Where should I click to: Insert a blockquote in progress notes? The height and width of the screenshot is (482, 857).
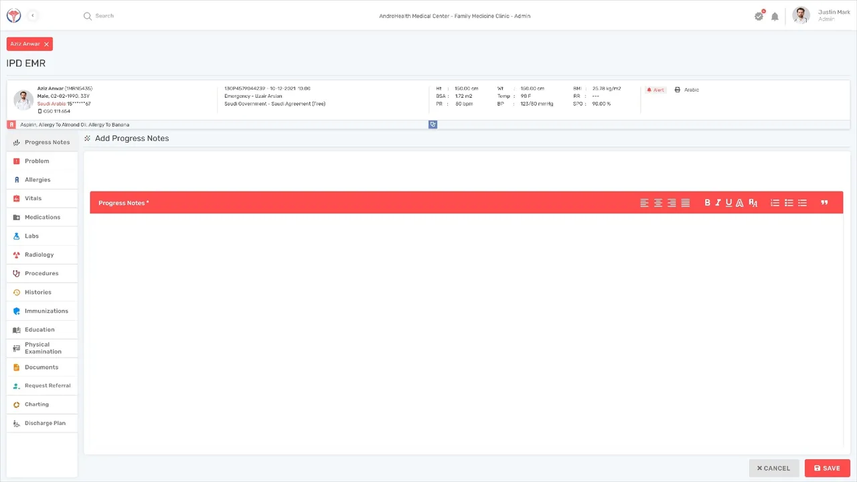(x=824, y=203)
